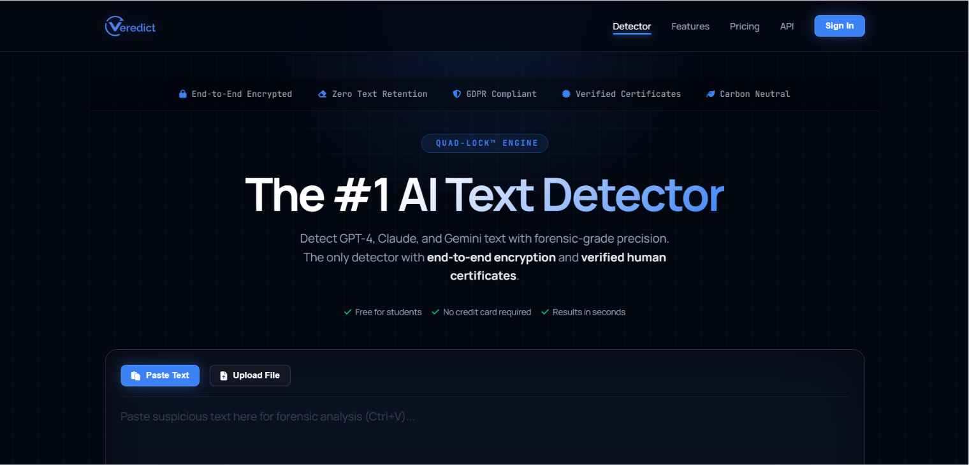Click the Verified Certificates label
Viewport: 969px width, 465px height.
[x=628, y=94]
